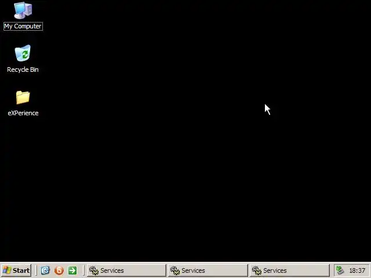The width and height of the screenshot is (371, 278).
Task: Launch the orange round quick launch icon
Action: 59,270
